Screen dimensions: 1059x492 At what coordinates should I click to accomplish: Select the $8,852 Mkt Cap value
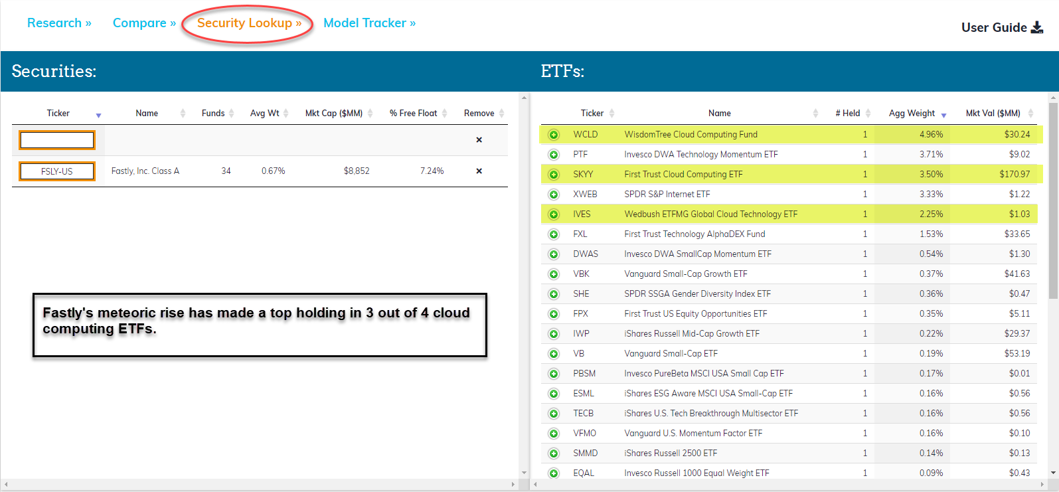click(x=357, y=171)
